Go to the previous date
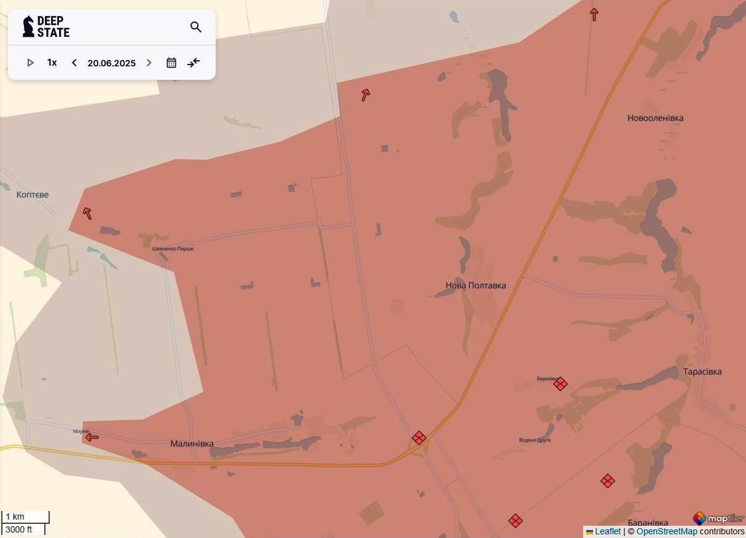The image size is (746, 538). [74, 63]
